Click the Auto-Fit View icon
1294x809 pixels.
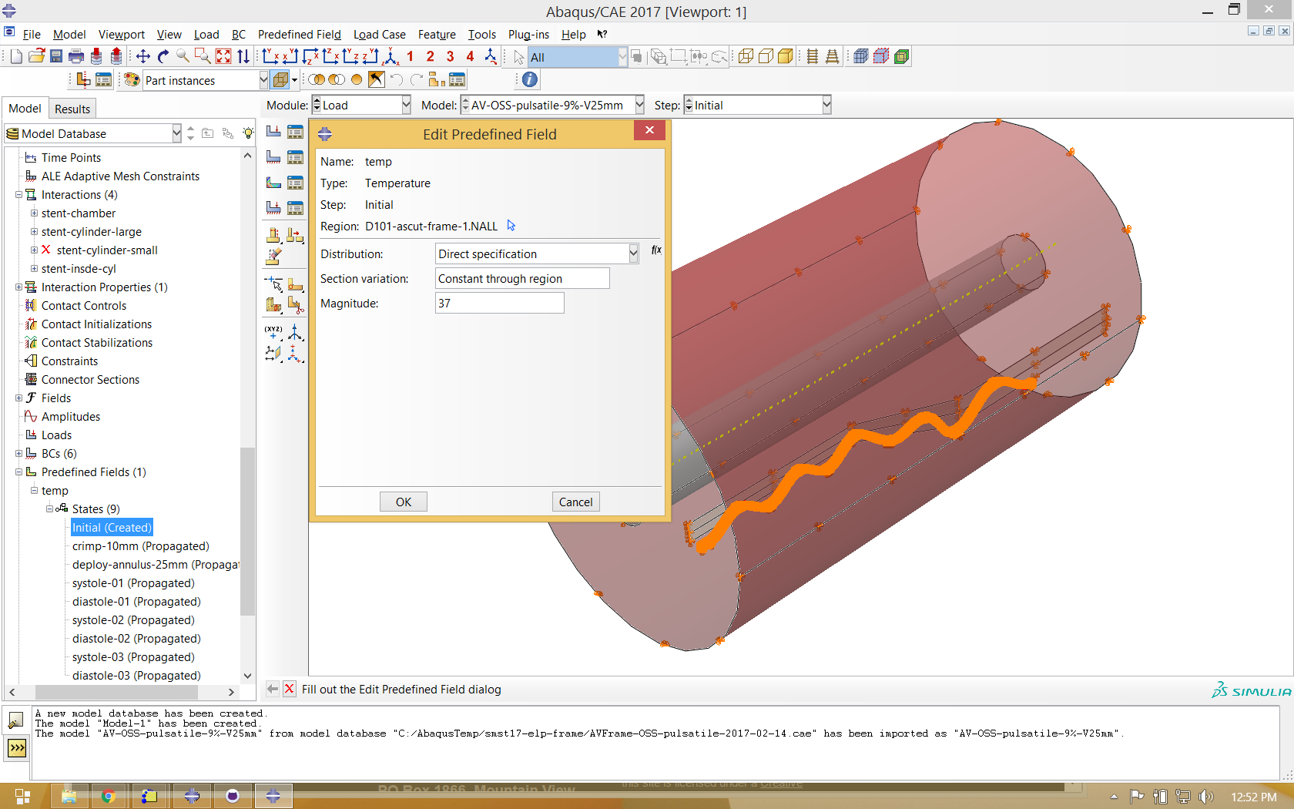223,56
